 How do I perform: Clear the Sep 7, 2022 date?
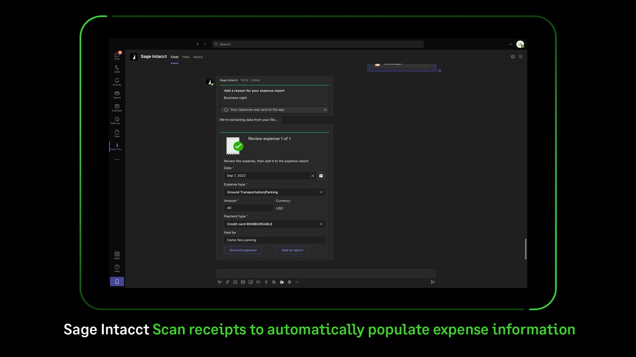click(x=312, y=176)
